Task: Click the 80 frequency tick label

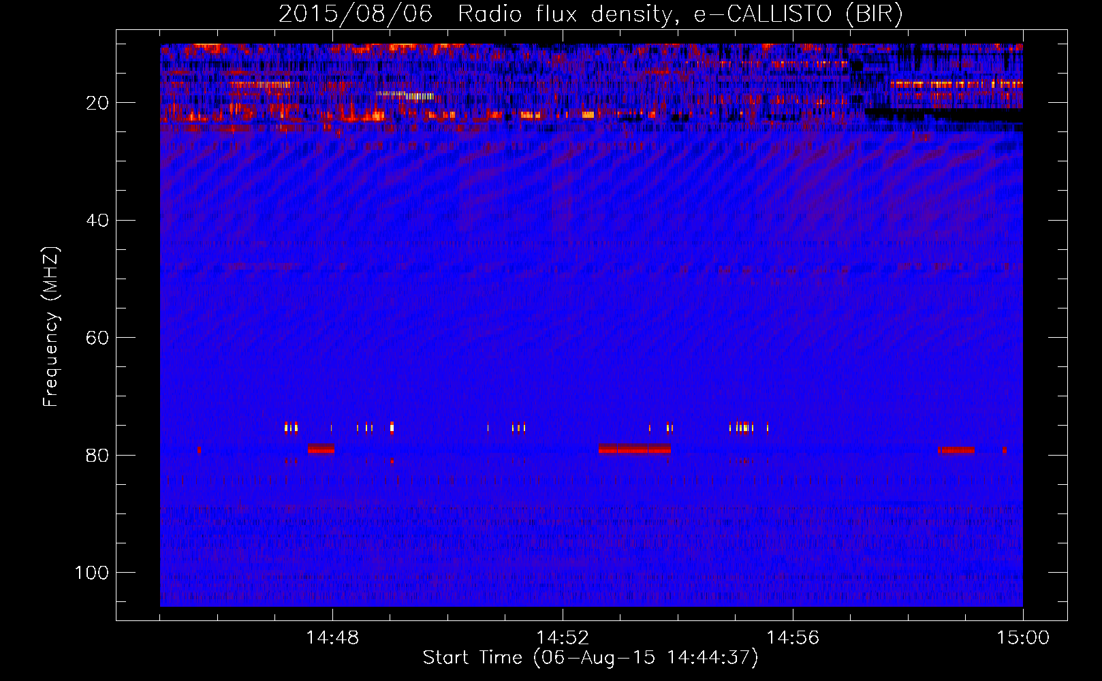Action: pos(97,456)
